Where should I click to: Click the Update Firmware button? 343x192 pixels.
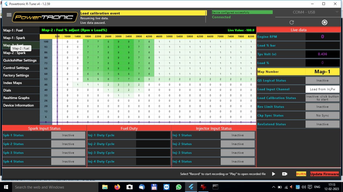325,174
